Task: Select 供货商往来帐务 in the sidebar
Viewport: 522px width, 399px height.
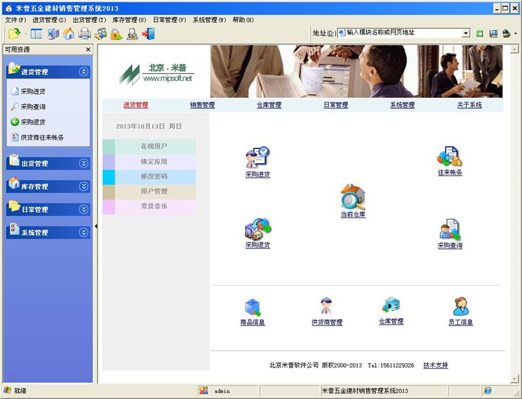Action: (x=38, y=138)
